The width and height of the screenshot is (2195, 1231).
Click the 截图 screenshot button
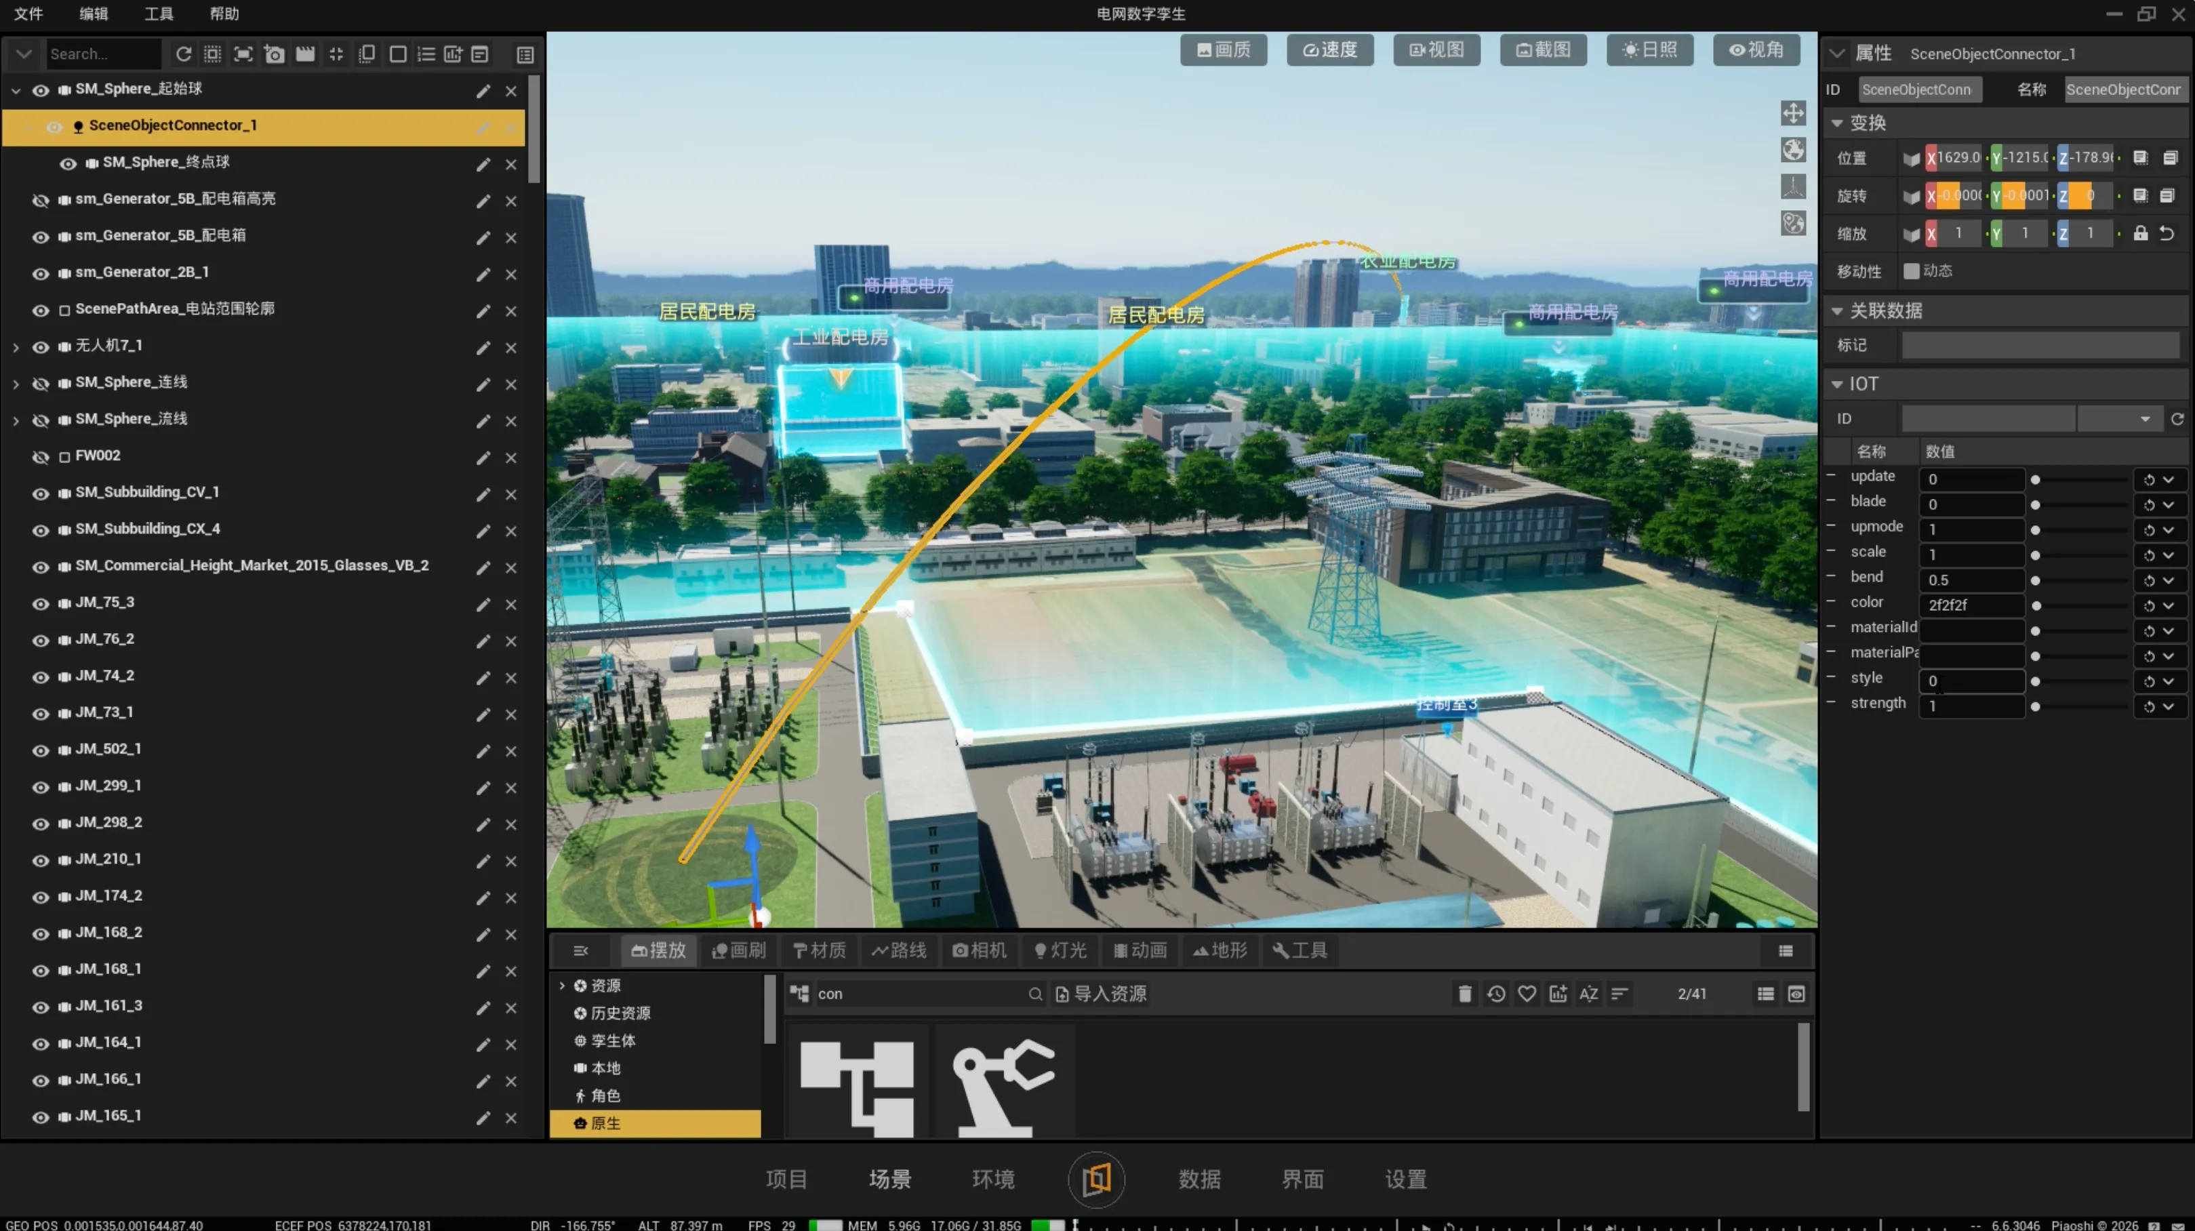point(1543,50)
